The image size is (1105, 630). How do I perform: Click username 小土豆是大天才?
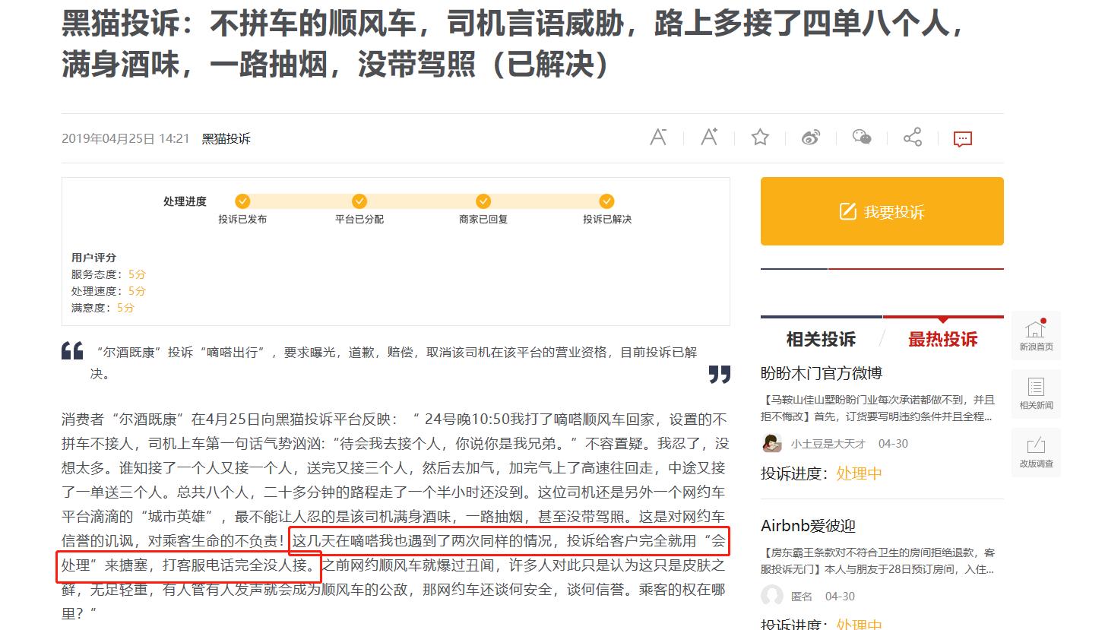pyautogui.click(x=828, y=444)
